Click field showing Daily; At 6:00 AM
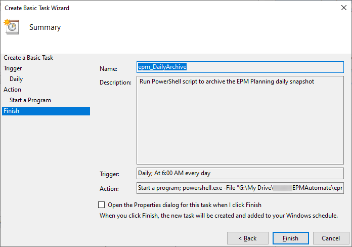 point(240,173)
